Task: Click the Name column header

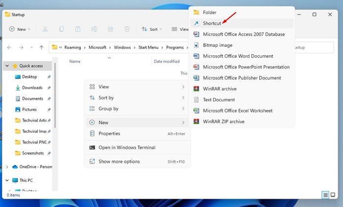Action: 75,62
